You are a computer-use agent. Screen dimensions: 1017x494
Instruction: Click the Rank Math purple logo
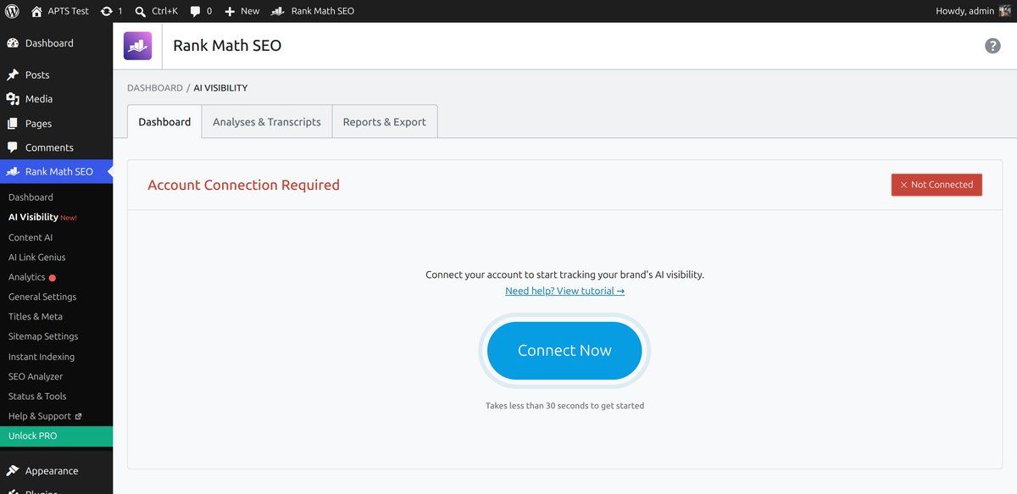137,46
